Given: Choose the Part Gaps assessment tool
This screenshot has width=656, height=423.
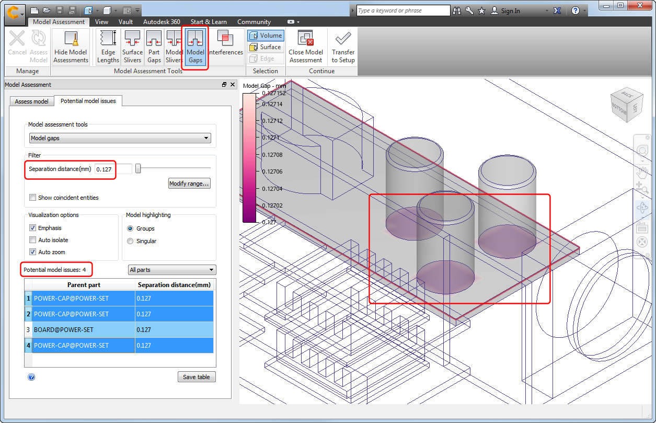Looking at the screenshot, I should point(154,47).
